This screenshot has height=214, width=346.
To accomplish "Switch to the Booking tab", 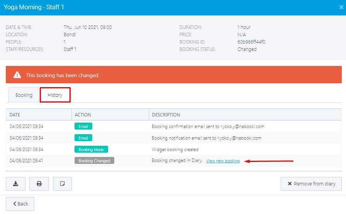I will click(24, 95).
